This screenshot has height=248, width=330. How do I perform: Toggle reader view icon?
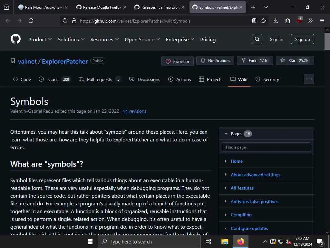254,21
